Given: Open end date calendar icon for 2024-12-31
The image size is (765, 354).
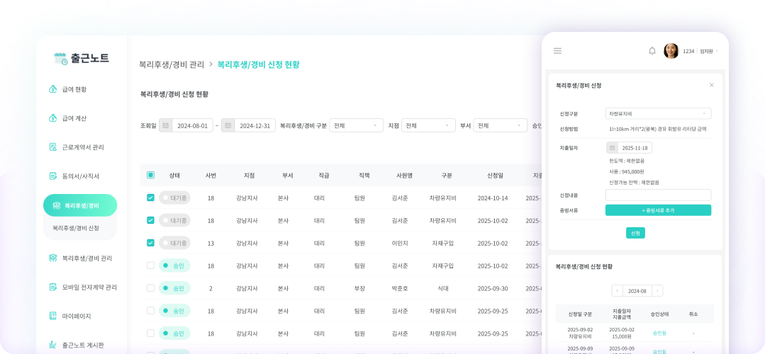Looking at the screenshot, I should coord(228,125).
